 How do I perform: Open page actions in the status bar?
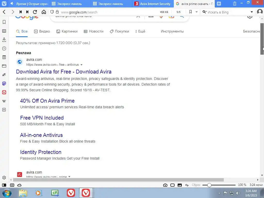click(187, 185)
